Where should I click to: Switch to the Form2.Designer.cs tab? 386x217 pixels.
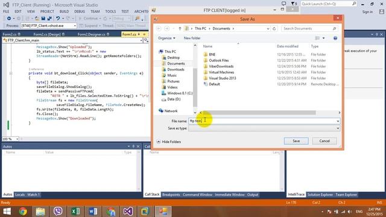tap(91, 34)
